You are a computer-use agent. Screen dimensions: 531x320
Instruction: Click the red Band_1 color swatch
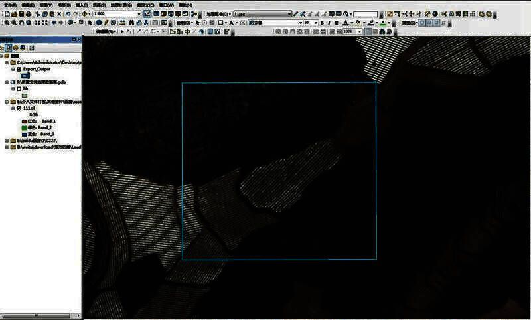tap(23, 121)
